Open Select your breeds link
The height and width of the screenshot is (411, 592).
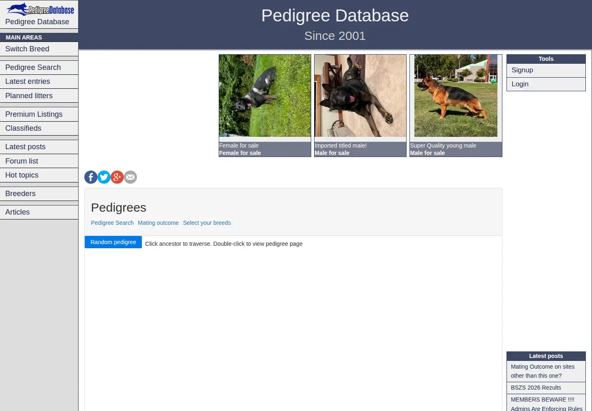207,223
